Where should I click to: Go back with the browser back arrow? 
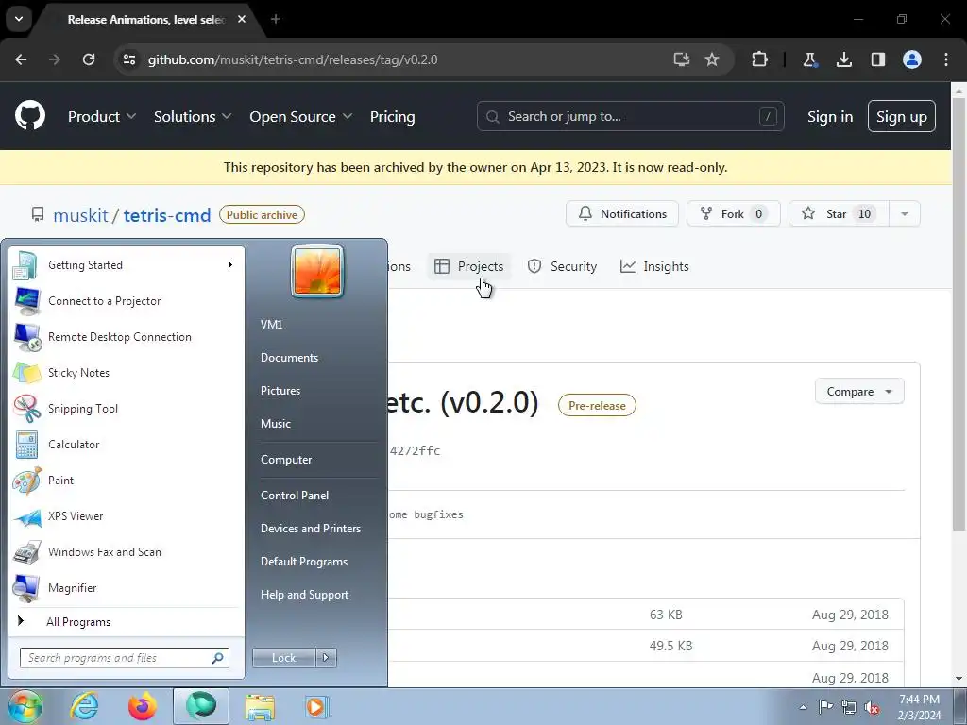point(21,59)
